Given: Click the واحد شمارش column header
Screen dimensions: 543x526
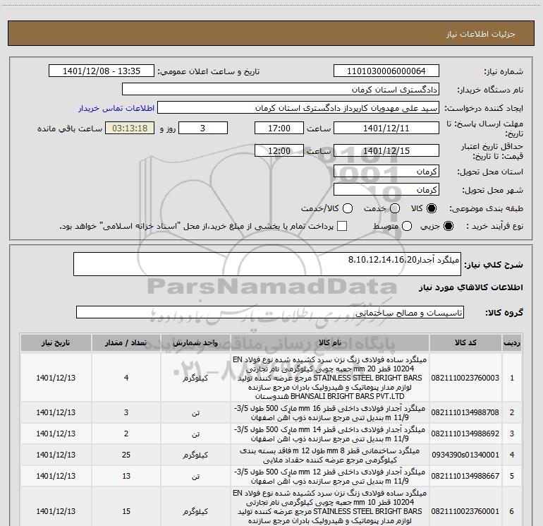Looking at the screenshot, I should click(x=195, y=342).
